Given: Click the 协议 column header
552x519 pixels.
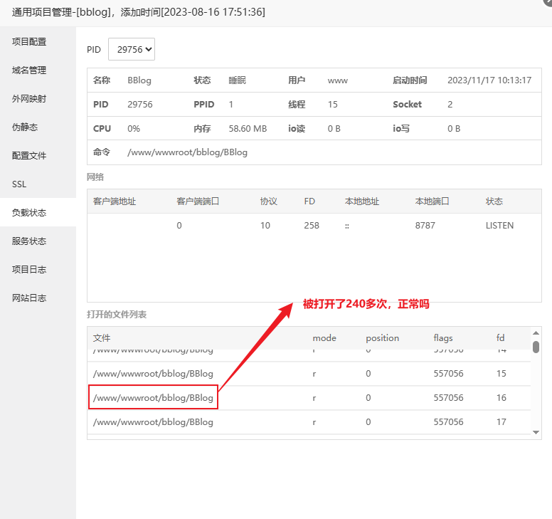Looking at the screenshot, I should click(269, 201).
